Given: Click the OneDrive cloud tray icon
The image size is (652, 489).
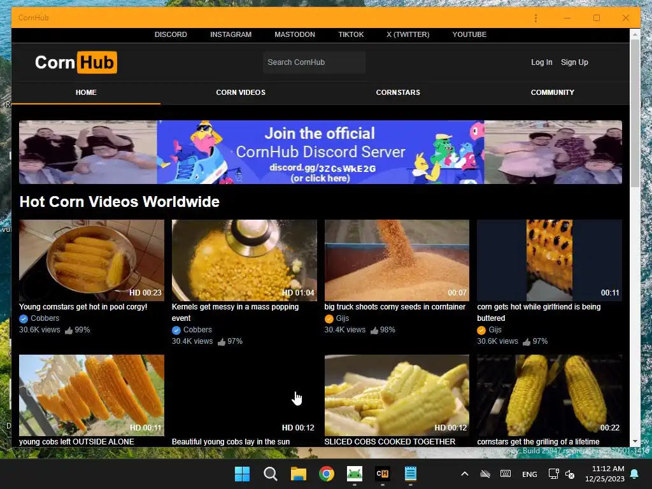Looking at the screenshot, I should (485, 474).
